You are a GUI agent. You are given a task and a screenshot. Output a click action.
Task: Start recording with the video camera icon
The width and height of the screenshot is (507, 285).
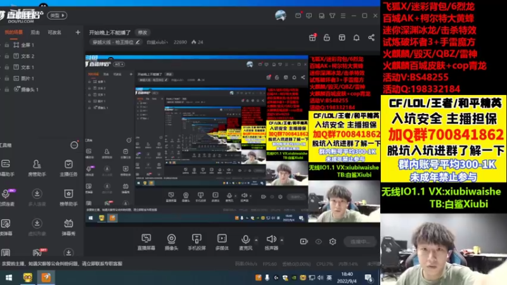pyautogui.click(x=304, y=241)
